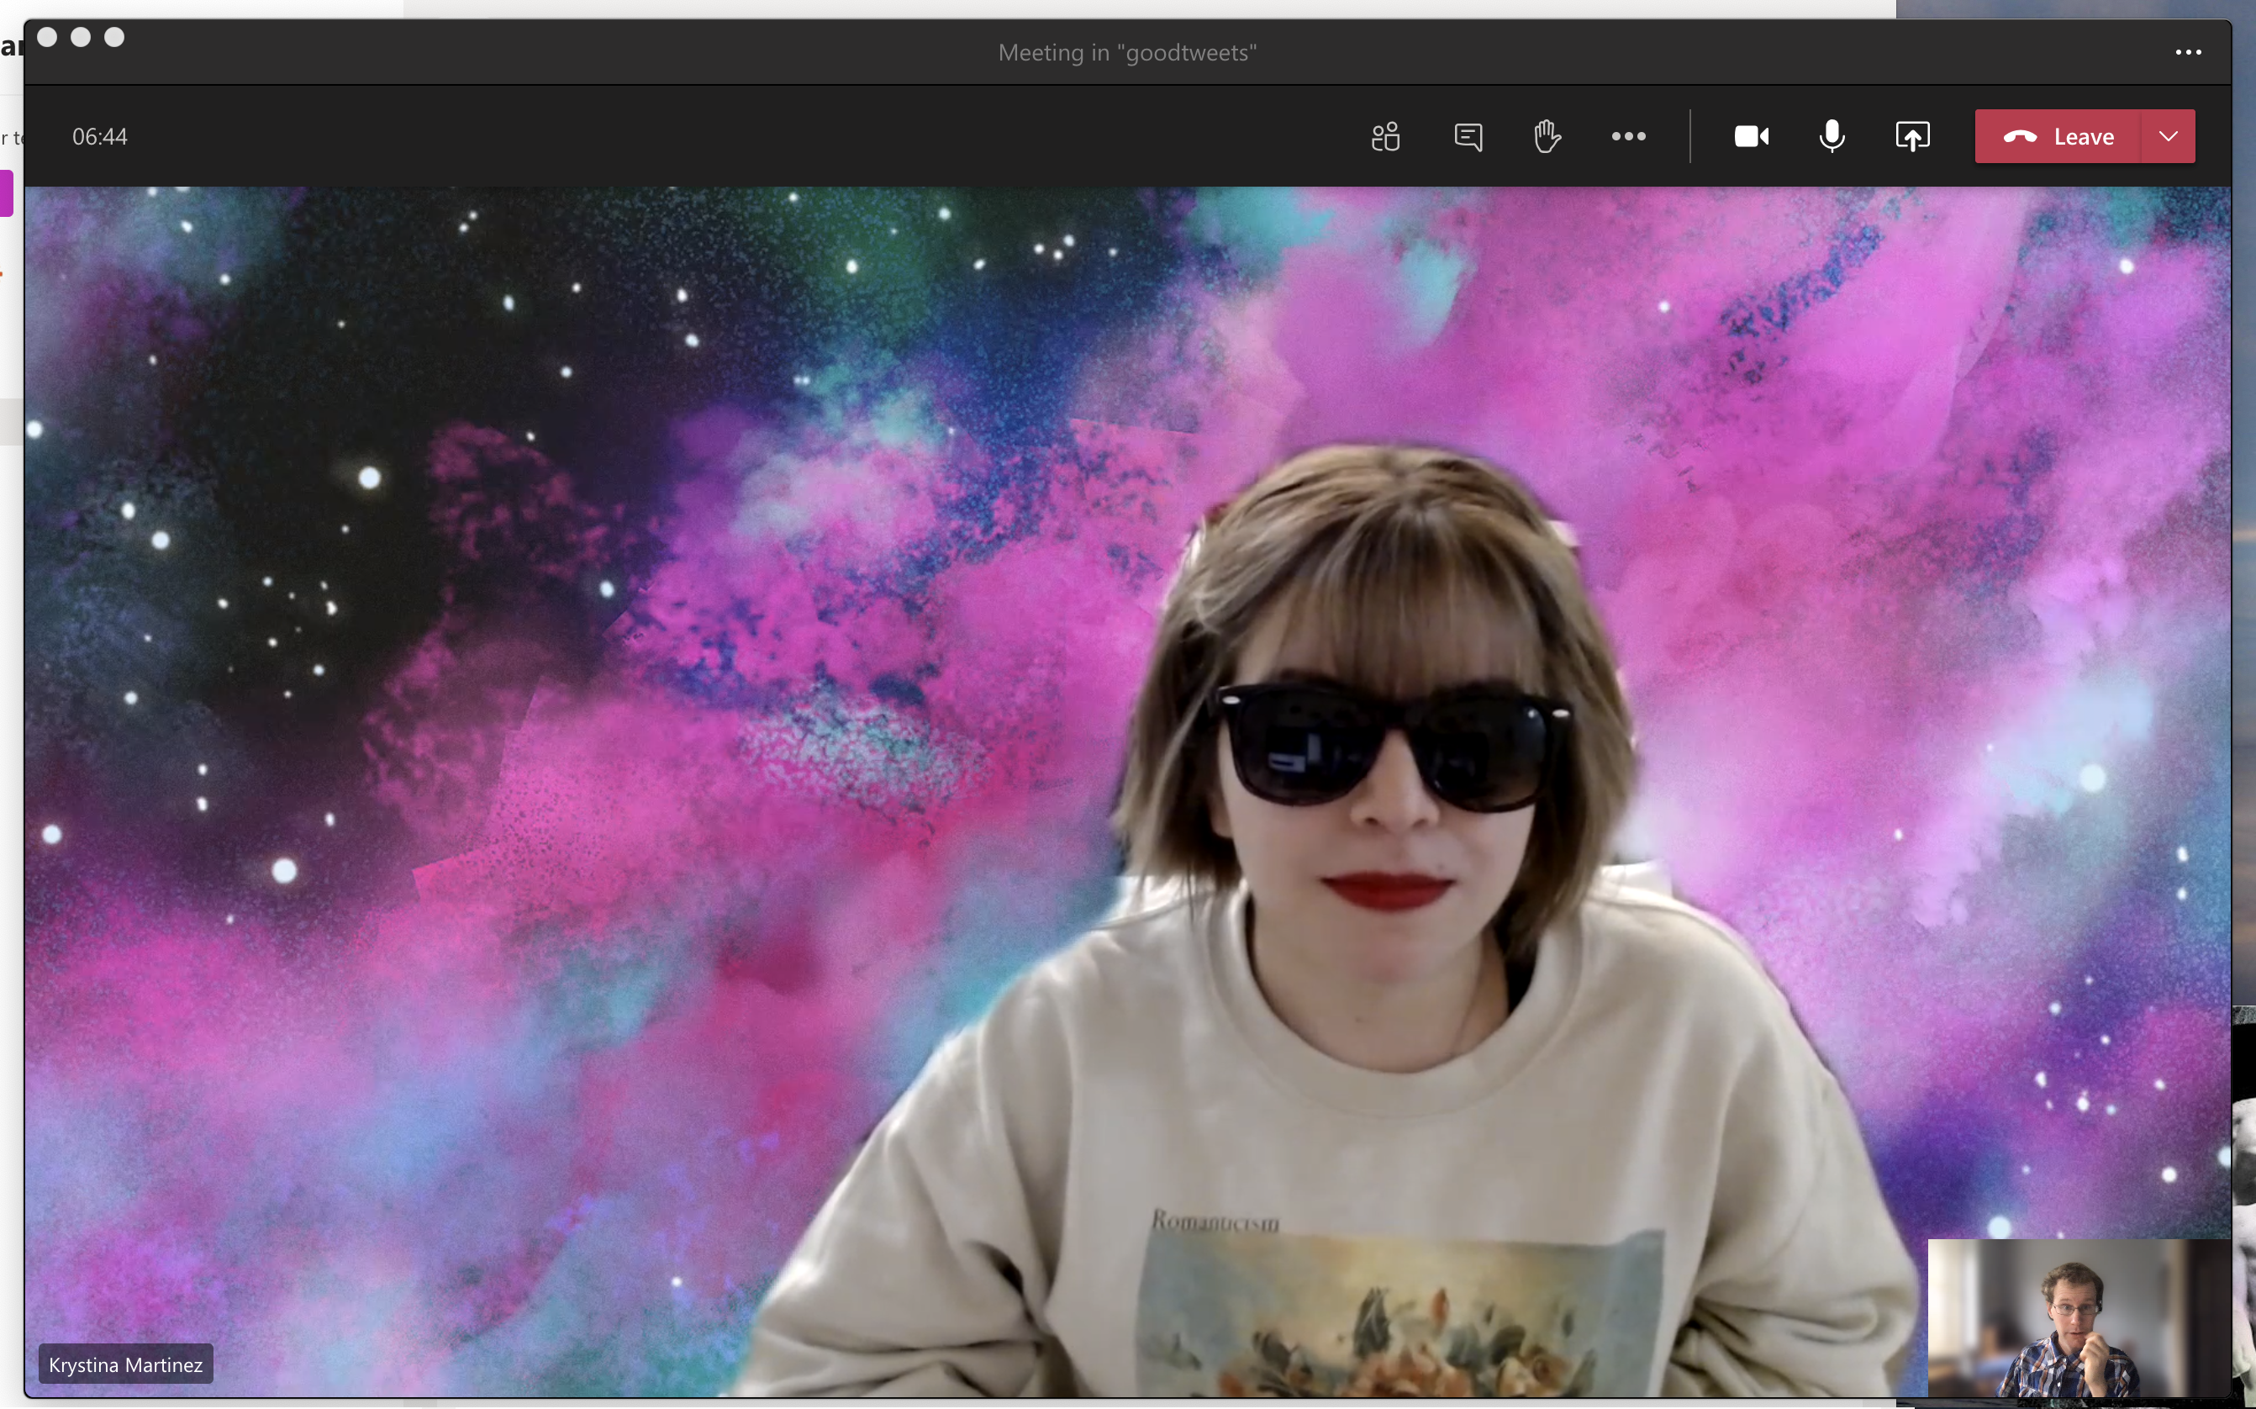Open the title bar ellipsis menu
The height and width of the screenshot is (1409, 2256).
tap(2188, 52)
